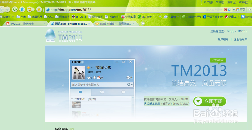The width and height of the screenshot is (252, 130).
Task: Click the 立即下载 download button
Action: tap(210, 101)
